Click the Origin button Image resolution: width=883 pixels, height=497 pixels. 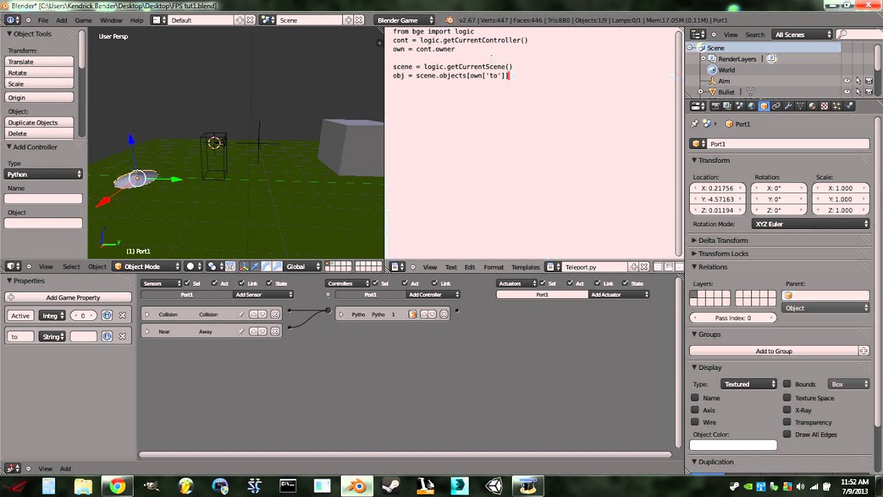[x=39, y=97]
